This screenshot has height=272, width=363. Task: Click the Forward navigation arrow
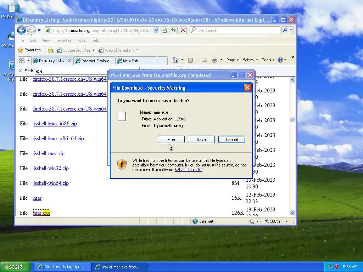click(x=31, y=30)
